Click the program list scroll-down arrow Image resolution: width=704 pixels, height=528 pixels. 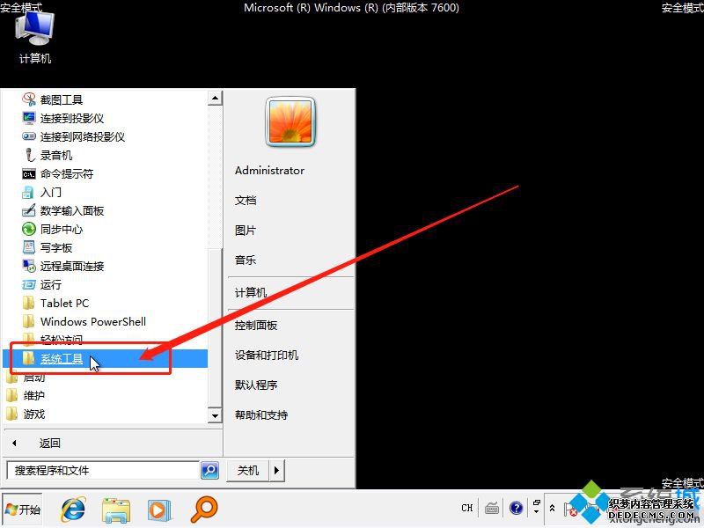(x=214, y=414)
